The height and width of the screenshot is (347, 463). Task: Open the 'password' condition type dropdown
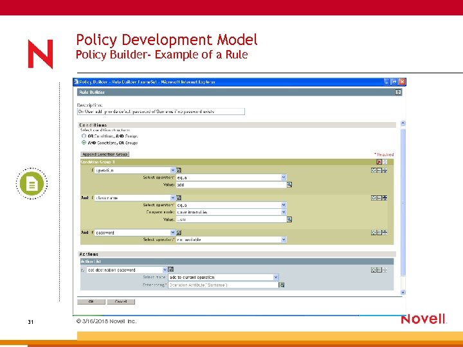pos(173,233)
